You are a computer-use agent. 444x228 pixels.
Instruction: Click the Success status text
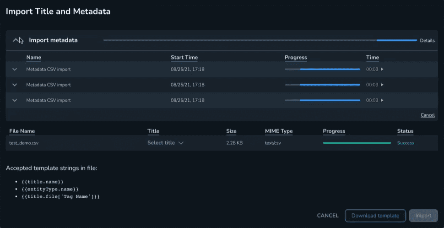point(406,143)
